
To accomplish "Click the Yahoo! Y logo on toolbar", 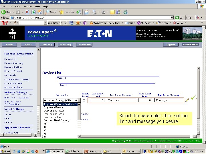I will tap(5, 23).
